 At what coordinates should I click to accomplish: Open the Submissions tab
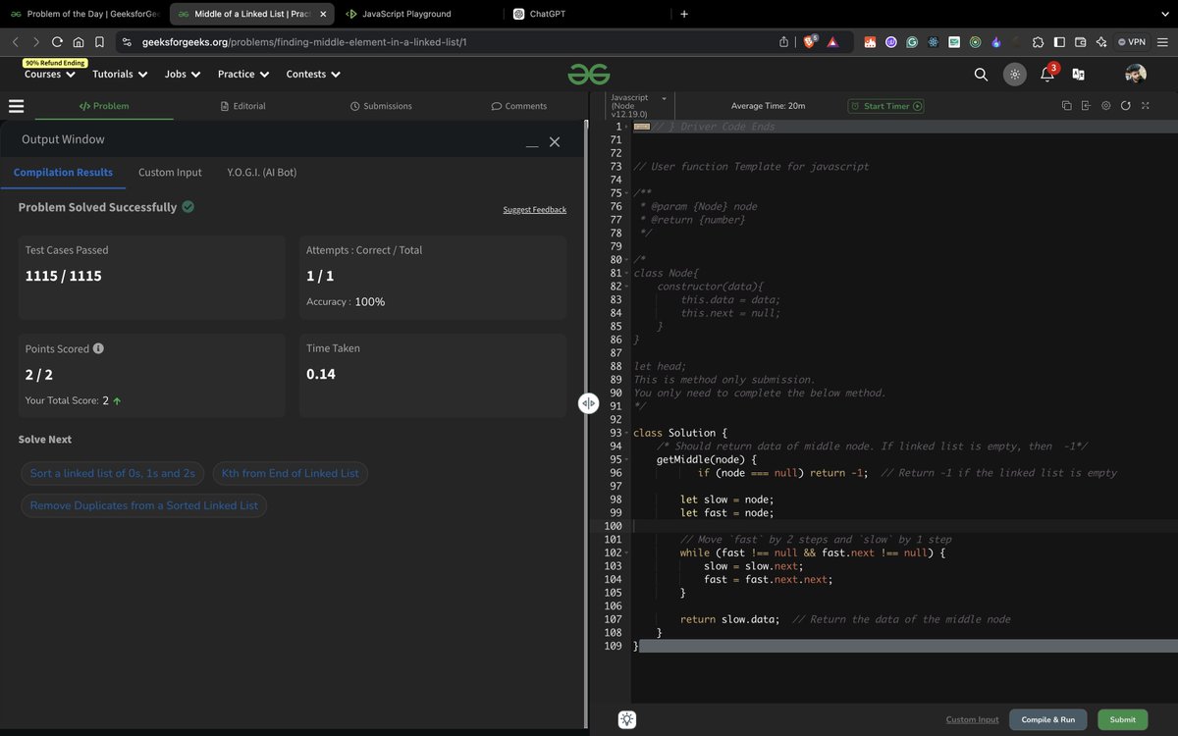click(381, 105)
